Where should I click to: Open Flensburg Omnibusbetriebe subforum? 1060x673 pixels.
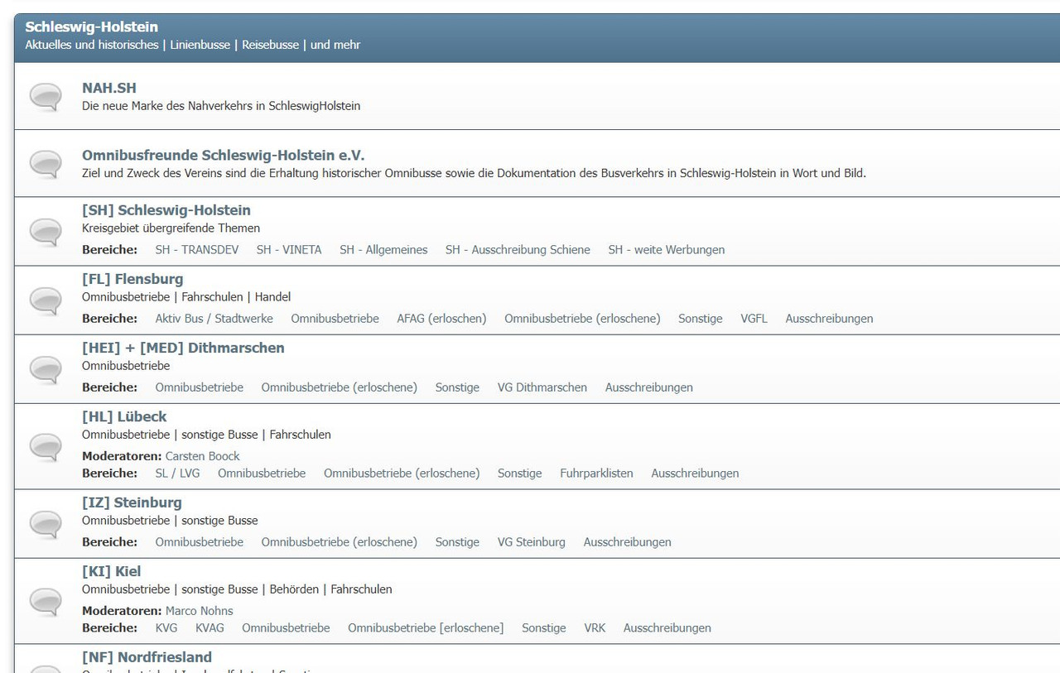click(x=335, y=318)
